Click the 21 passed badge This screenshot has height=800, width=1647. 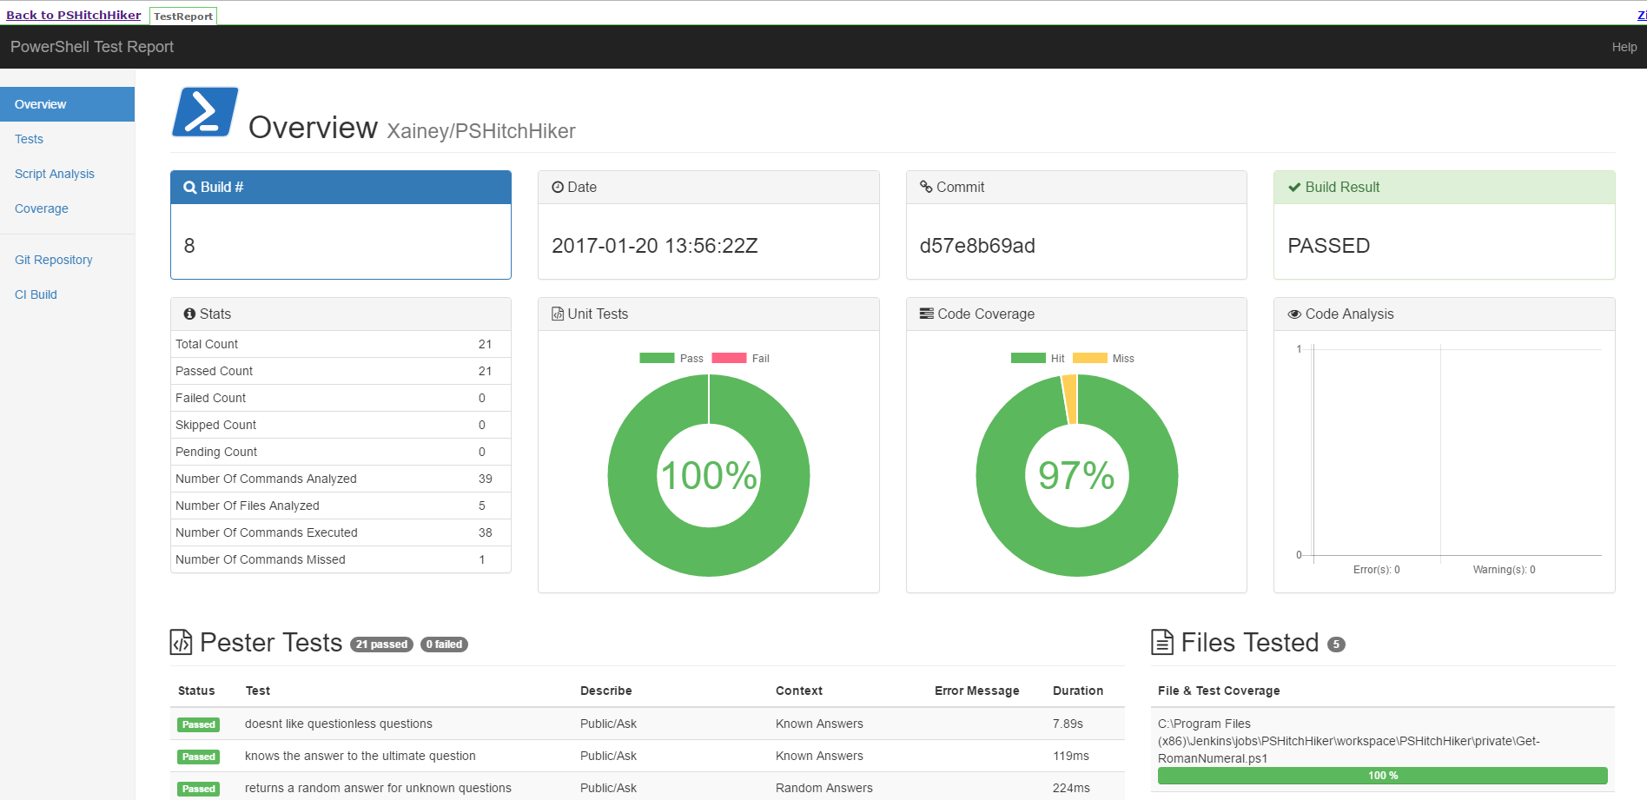(381, 645)
